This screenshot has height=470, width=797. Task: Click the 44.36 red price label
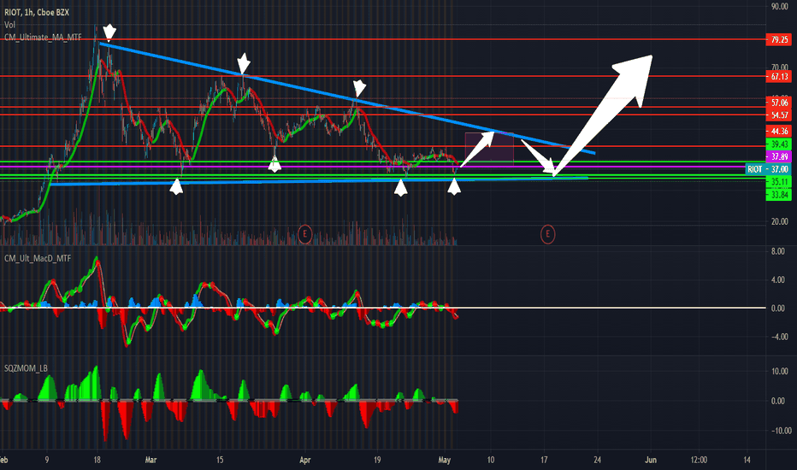(779, 132)
